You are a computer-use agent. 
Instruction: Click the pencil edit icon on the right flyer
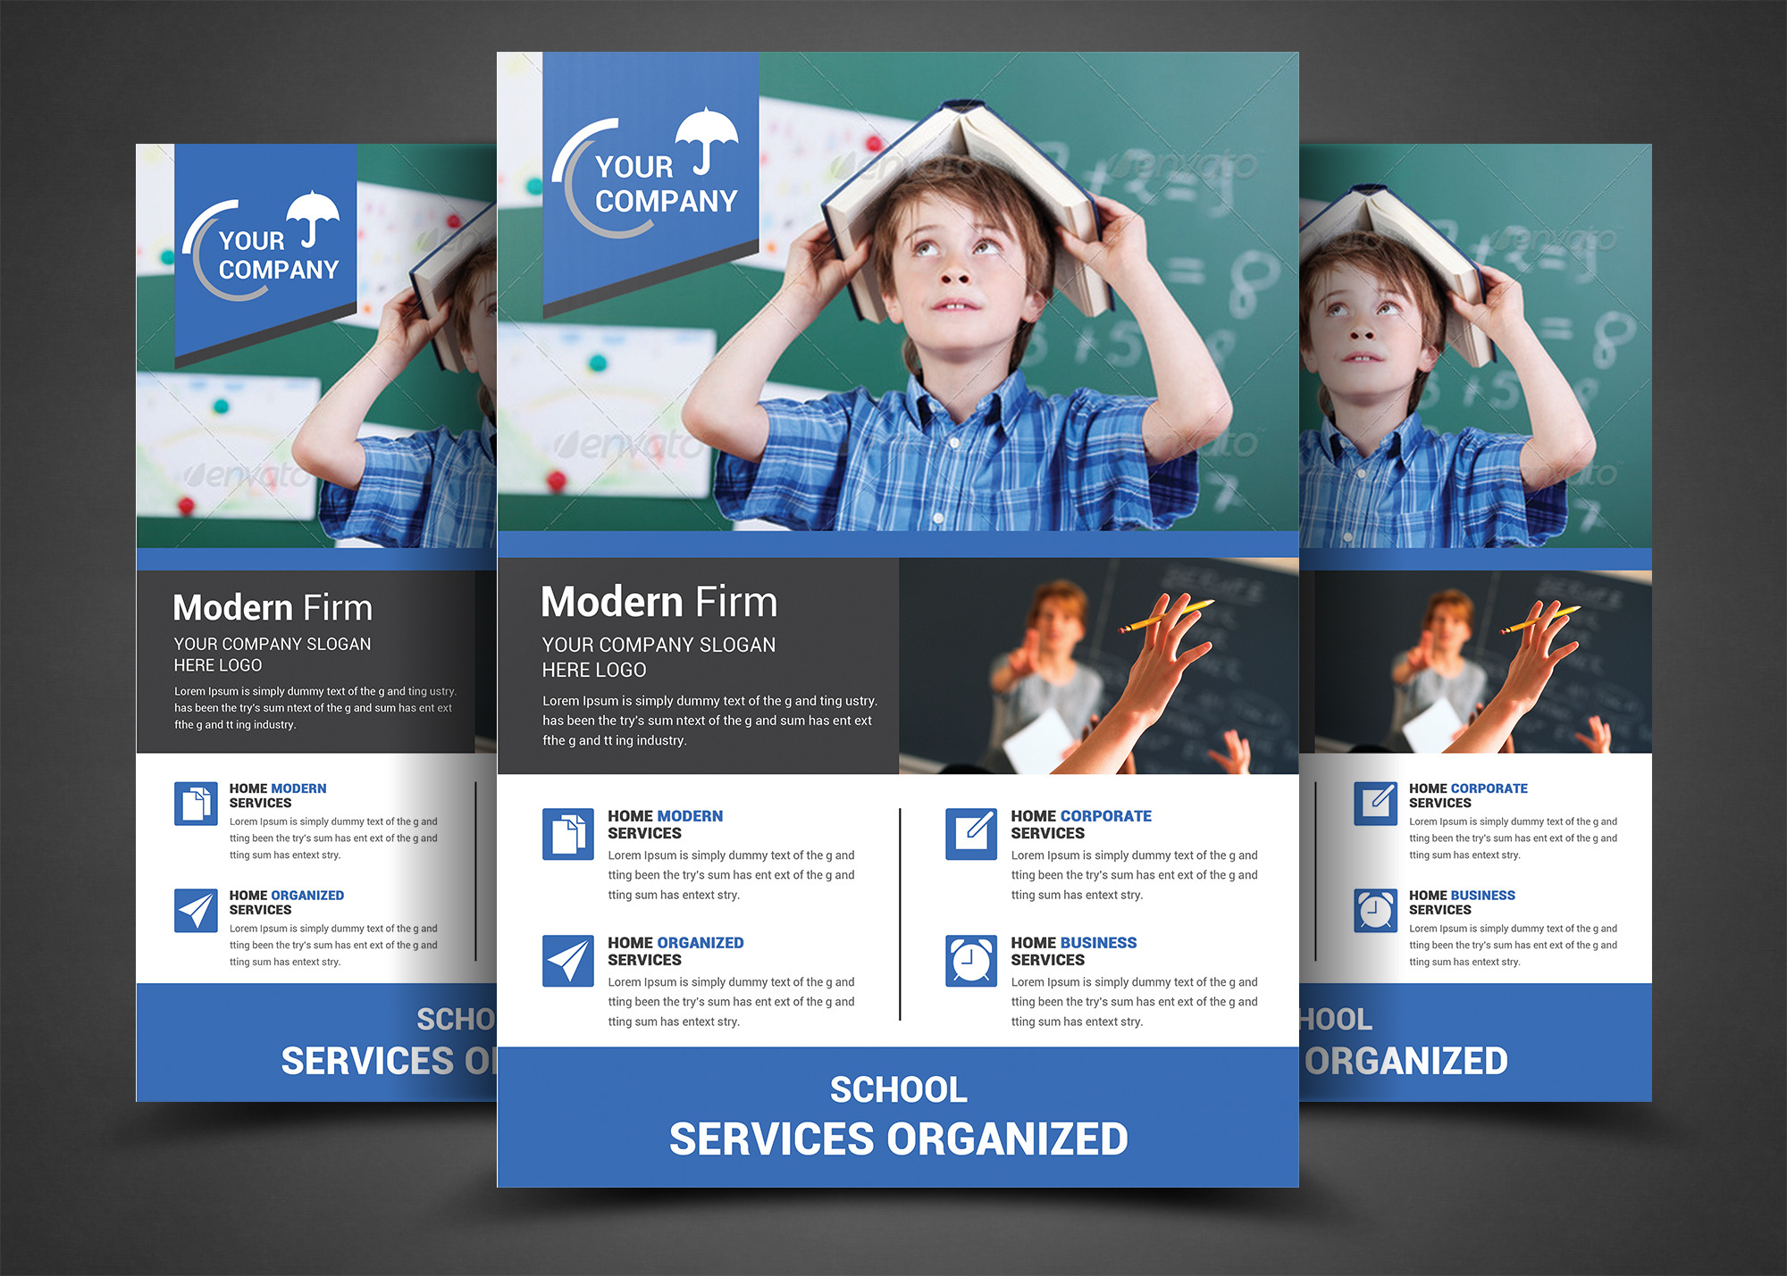point(1375,804)
